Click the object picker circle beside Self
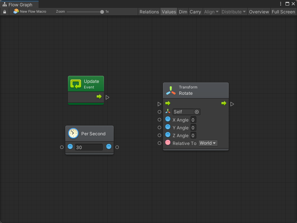Image resolution: width=297 pixels, height=223 pixels. coord(197,112)
